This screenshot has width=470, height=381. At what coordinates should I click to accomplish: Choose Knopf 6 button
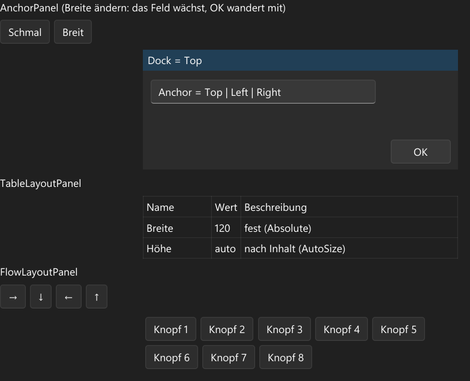pyautogui.click(x=172, y=357)
